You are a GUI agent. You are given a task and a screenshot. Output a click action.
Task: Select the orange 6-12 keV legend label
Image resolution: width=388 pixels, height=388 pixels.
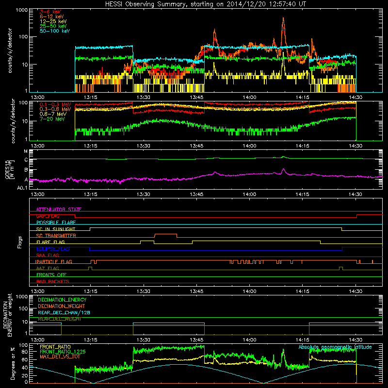click(x=51, y=16)
